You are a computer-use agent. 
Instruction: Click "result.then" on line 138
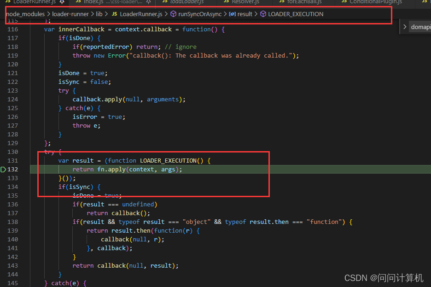pyautogui.click(x=269, y=222)
